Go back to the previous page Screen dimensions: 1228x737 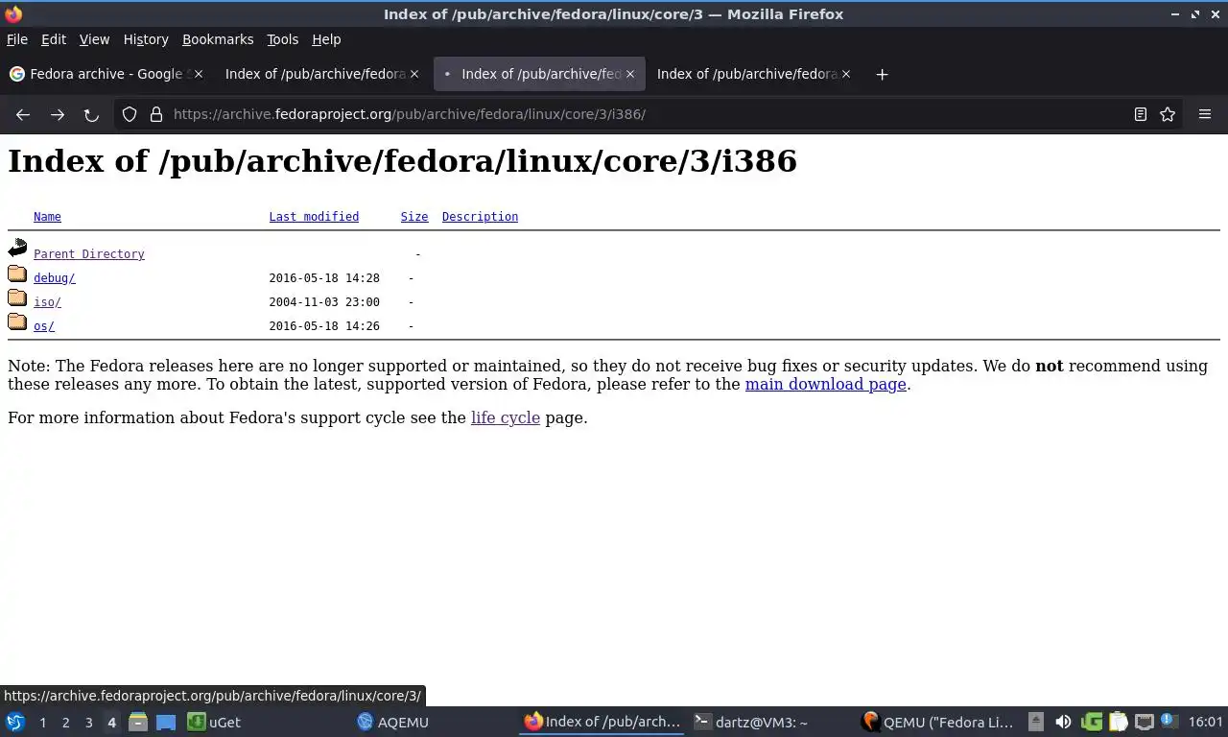pyautogui.click(x=23, y=114)
